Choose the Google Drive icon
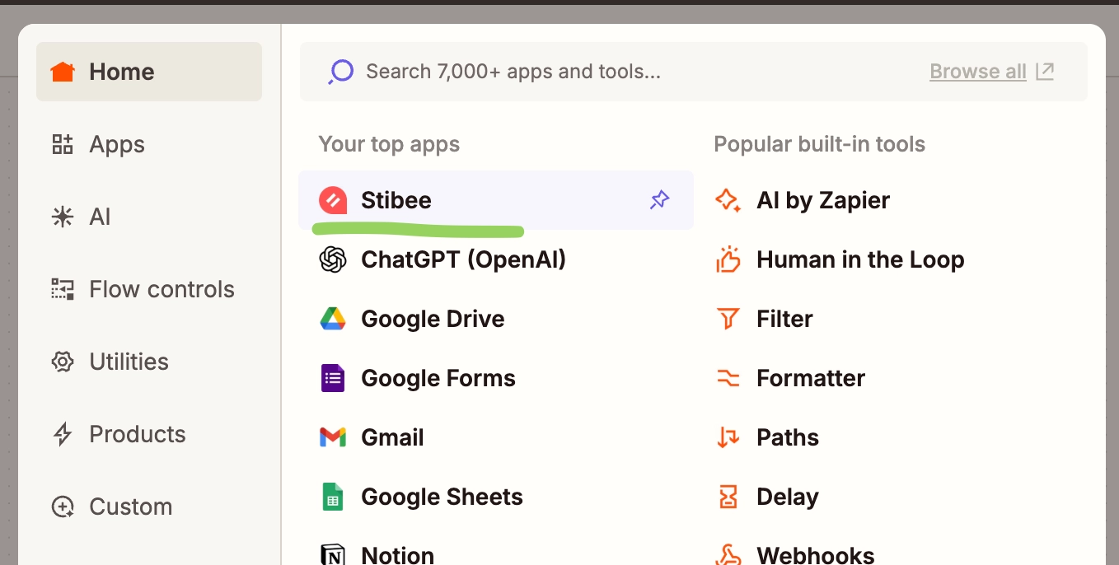The width and height of the screenshot is (1119, 565). (x=333, y=319)
